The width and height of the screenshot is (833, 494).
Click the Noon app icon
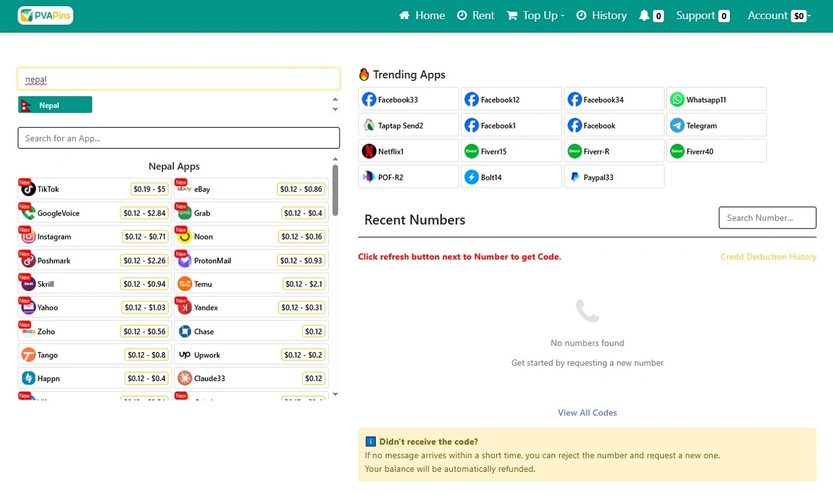184,237
